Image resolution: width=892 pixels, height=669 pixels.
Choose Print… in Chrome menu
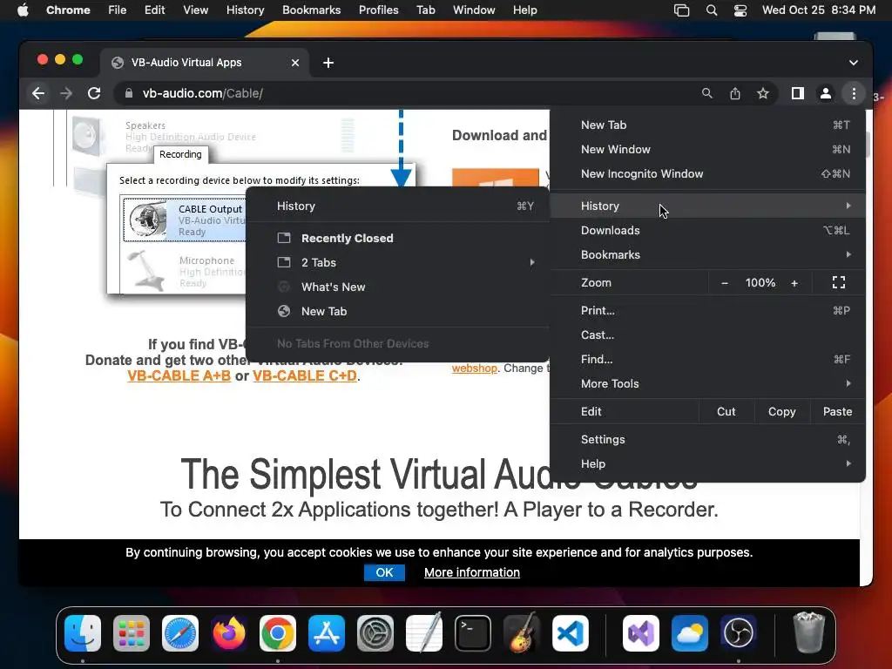click(707, 311)
